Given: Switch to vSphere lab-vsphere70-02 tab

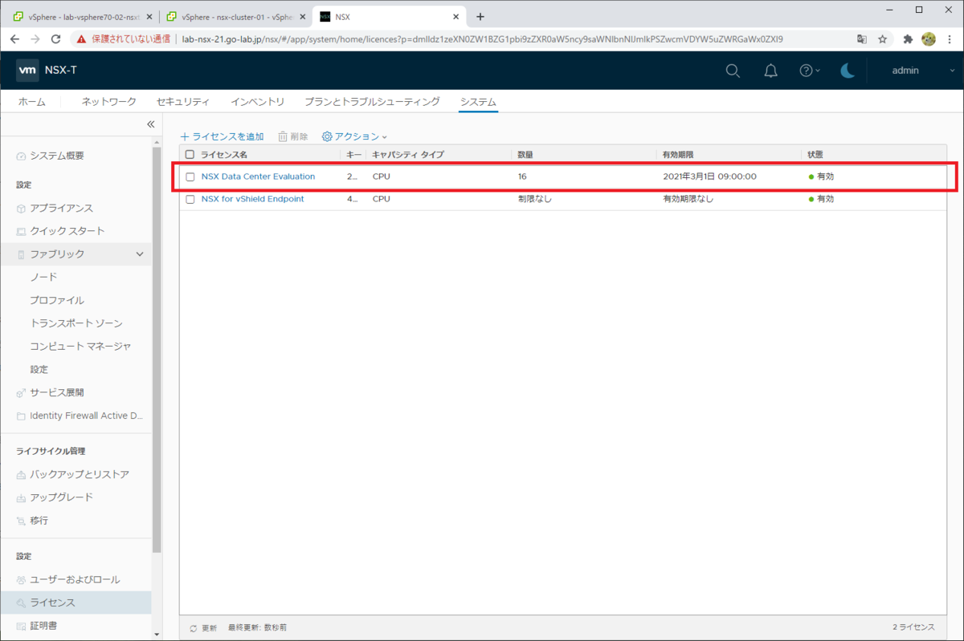Looking at the screenshot, I should pyautogui.click(x=83, y=16).
